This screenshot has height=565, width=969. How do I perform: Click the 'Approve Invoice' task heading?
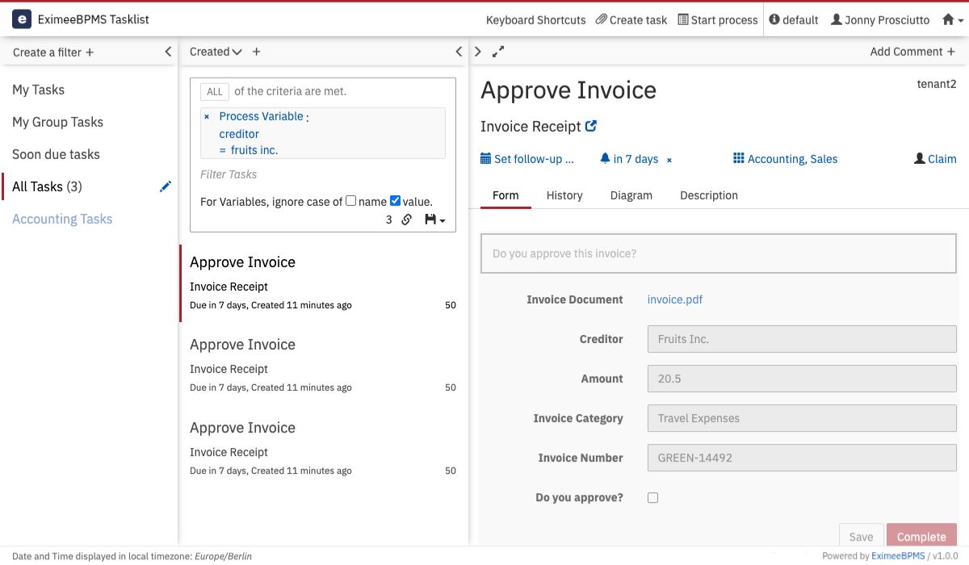point(568,90)
